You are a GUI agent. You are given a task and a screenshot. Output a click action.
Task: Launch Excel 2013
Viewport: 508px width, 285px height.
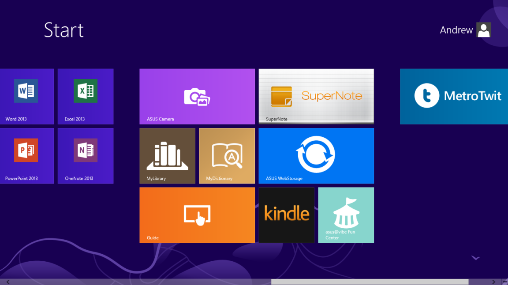[x=86, y=96]
